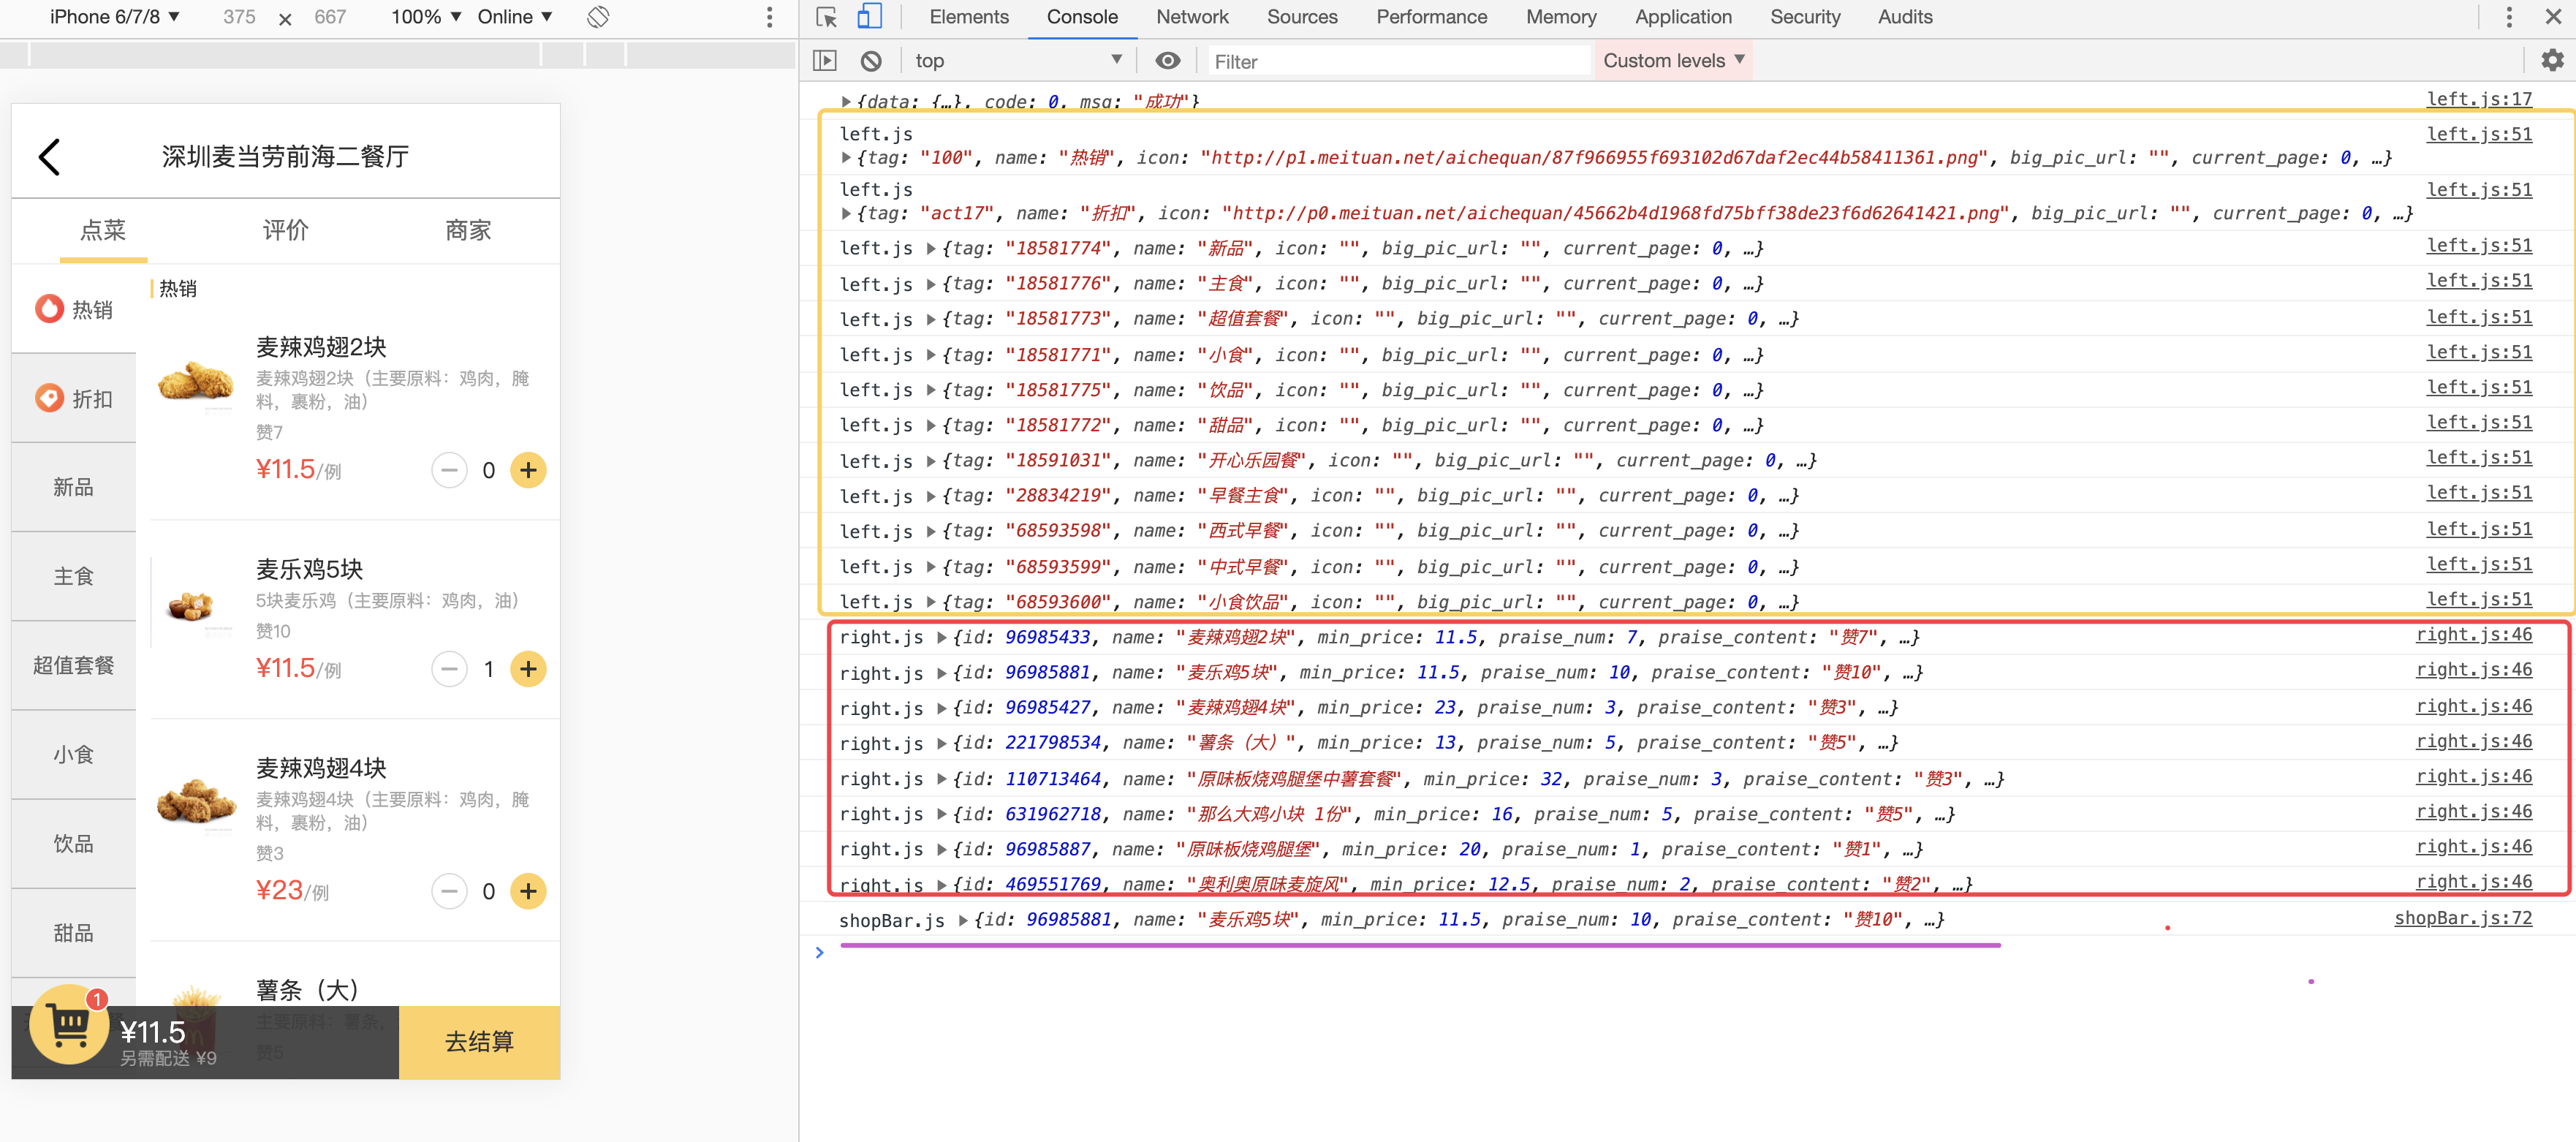Screen dimensions: 2576x1142
Task: Expand the object with tag "100" 热销
Action: tap(846, 158)
